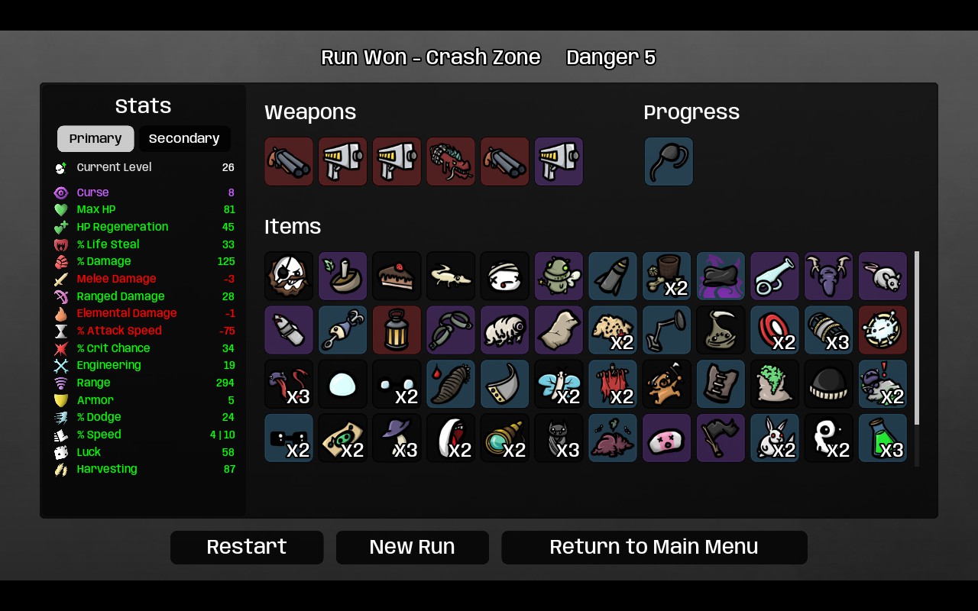978x611 pixels.
Task: Select the eyepatch potato item
Action: 289,276
